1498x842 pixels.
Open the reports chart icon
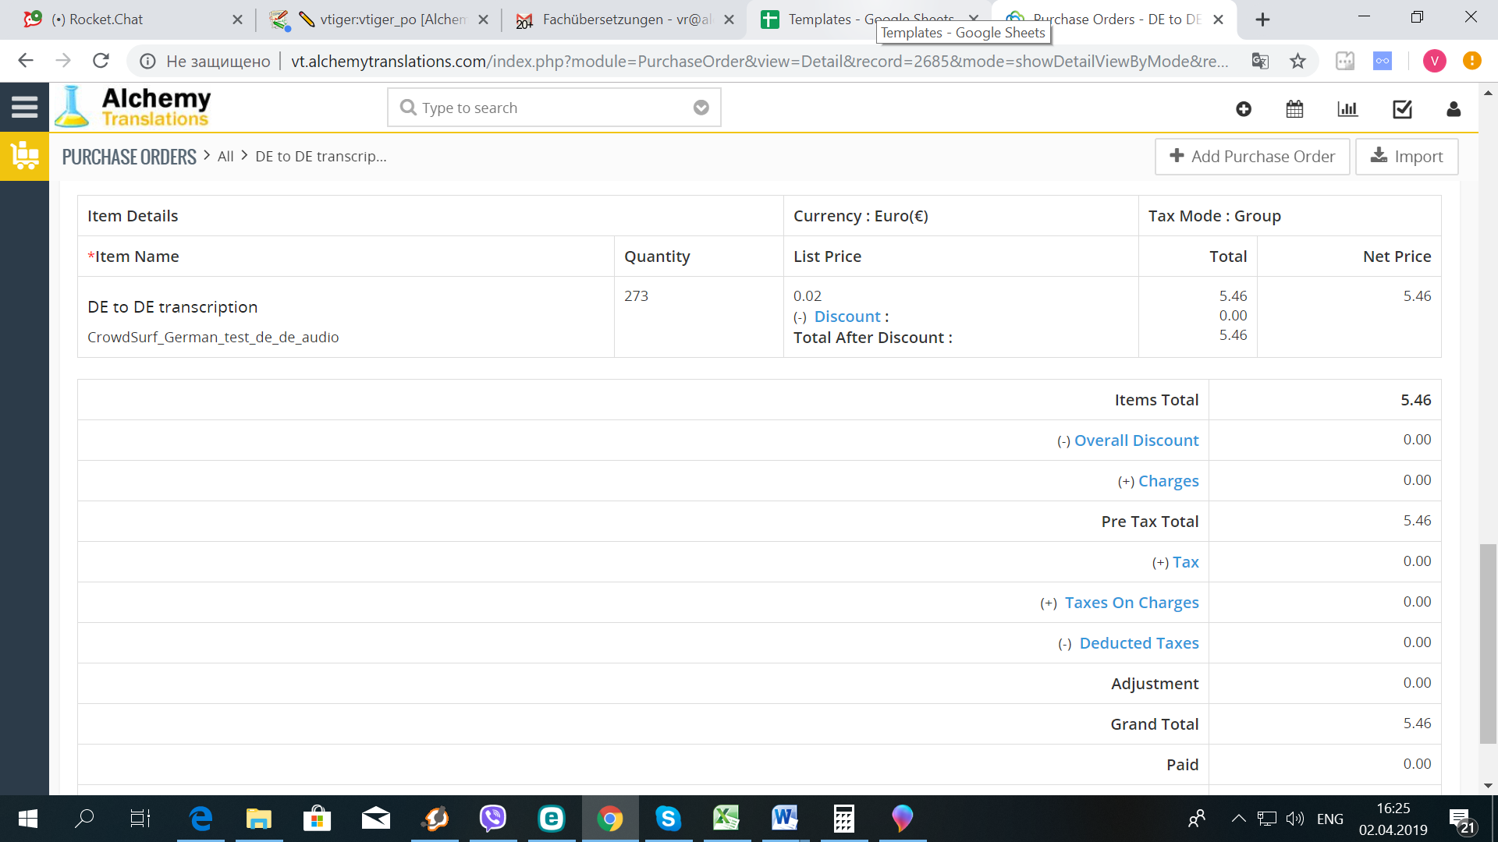(1347, 109)
